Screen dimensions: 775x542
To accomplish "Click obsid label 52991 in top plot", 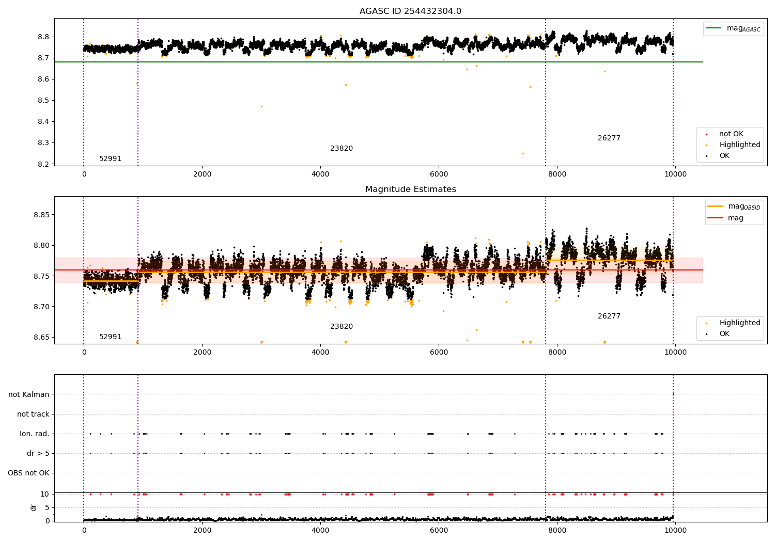I will point(110,159).
